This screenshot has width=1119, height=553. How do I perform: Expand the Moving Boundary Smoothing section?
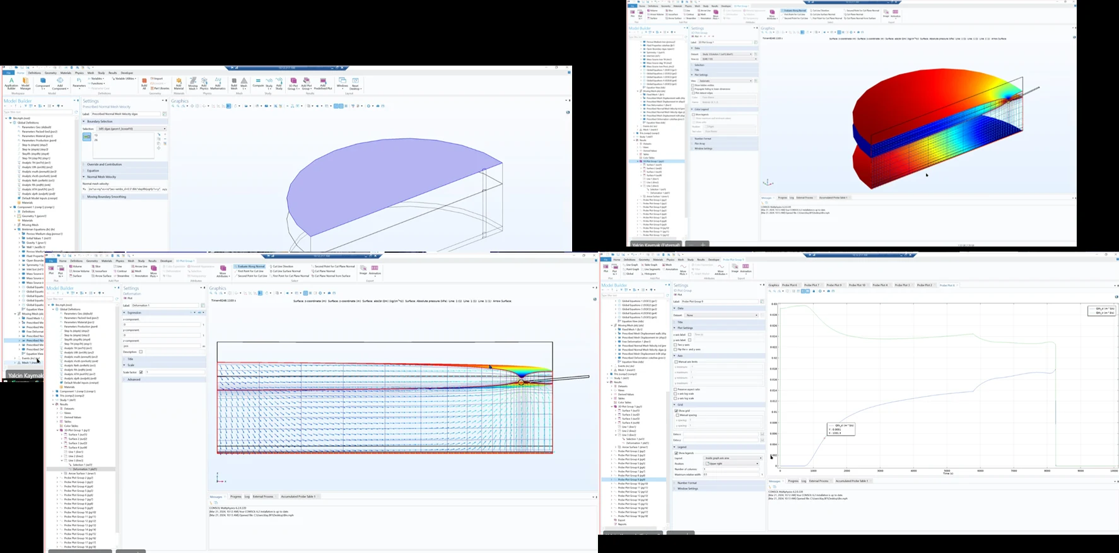pyautogui.click(x=125, y=197)
